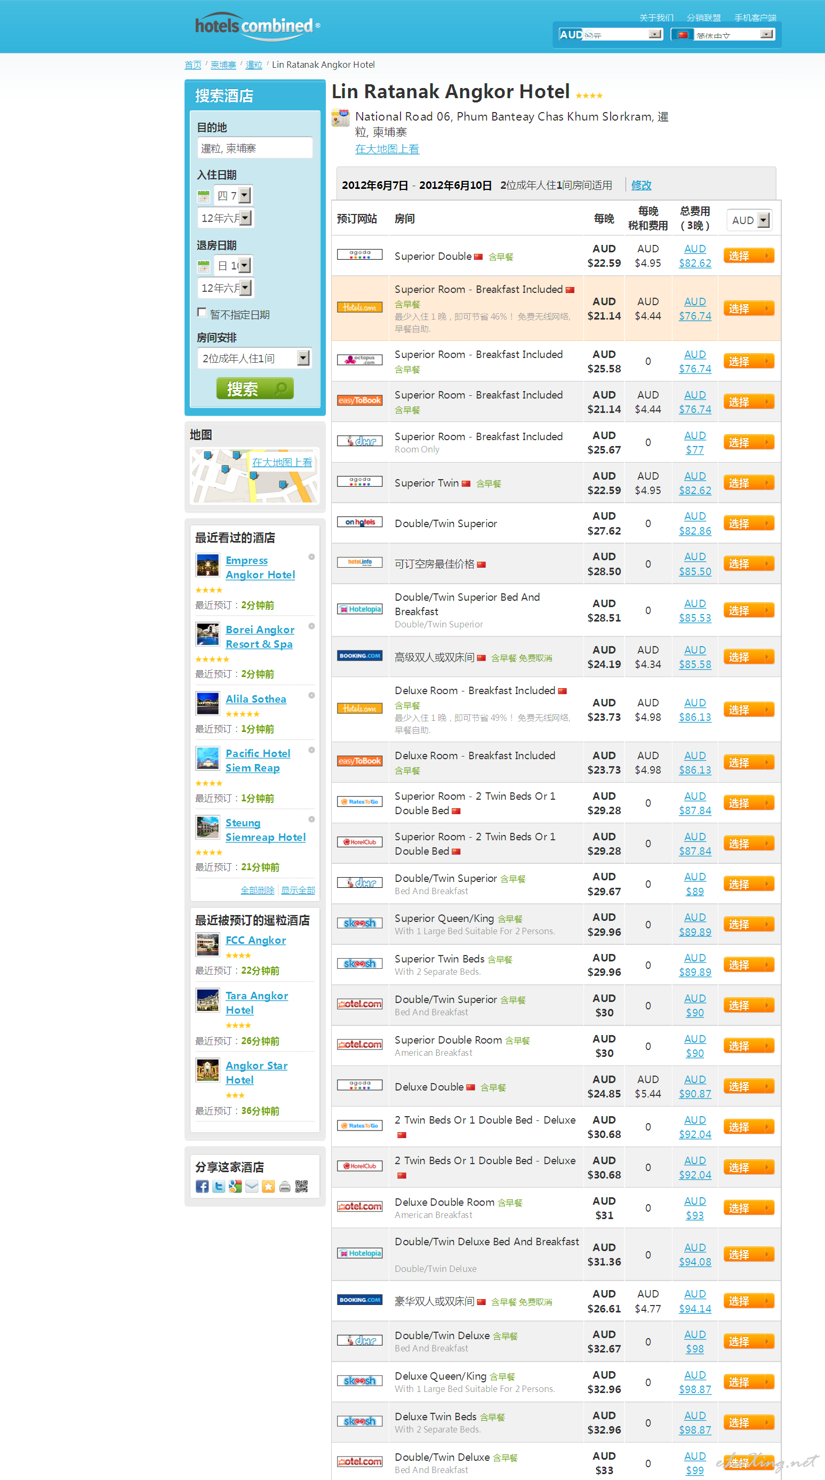Open the 房间安排 room arrangement dropdown
Screen dimensions: 825x1480
pyautogui.click(x=254, y=358)
